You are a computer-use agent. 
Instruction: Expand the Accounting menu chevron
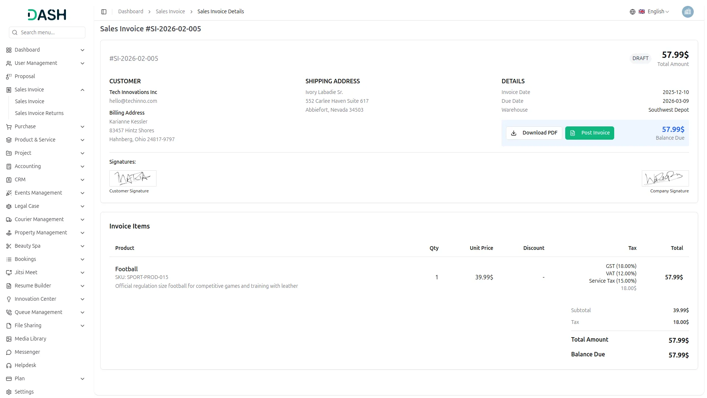(82, 167)
